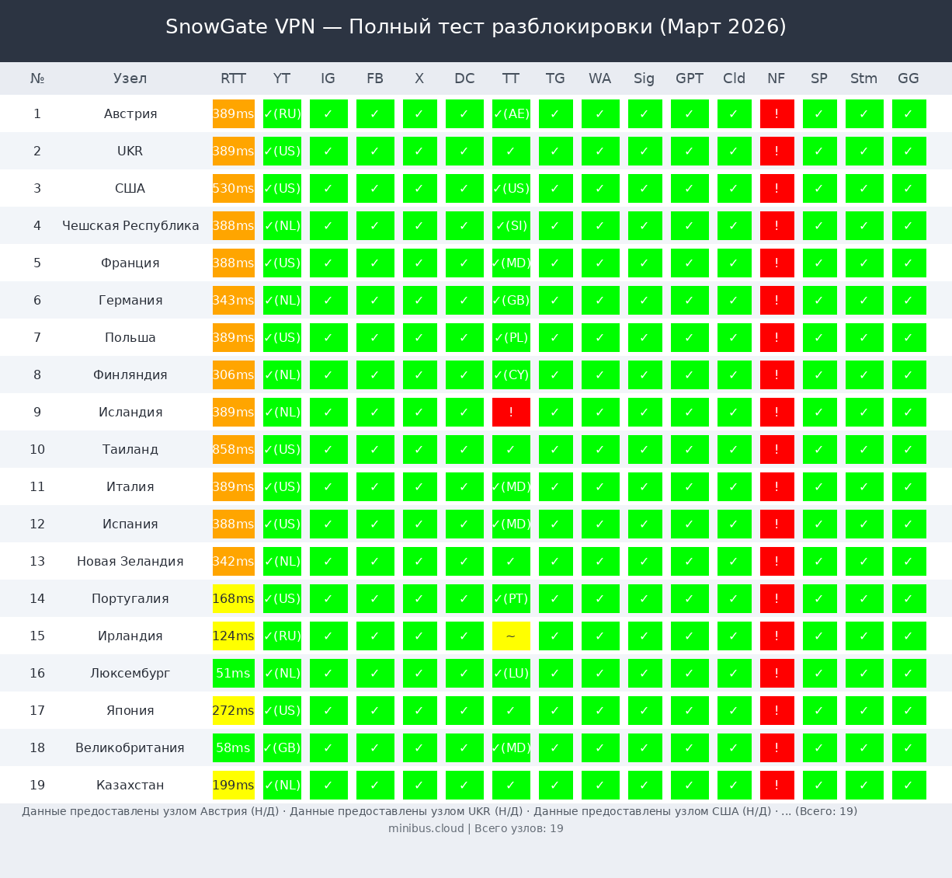Select the ✓(AE) TikTok cell for Австрия

tap(511, 114)
